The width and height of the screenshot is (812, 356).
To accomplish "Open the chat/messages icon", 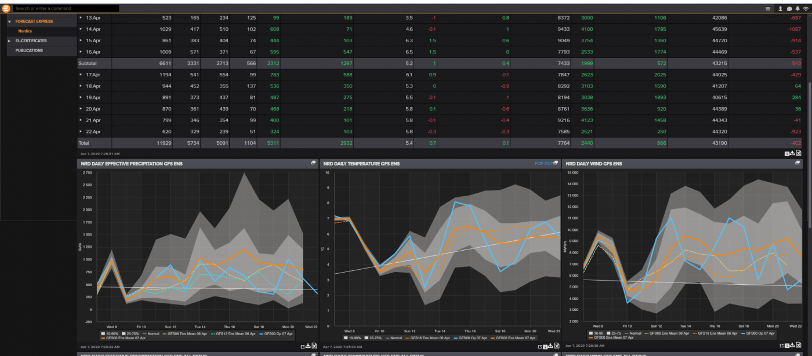I will pos(789,9).
